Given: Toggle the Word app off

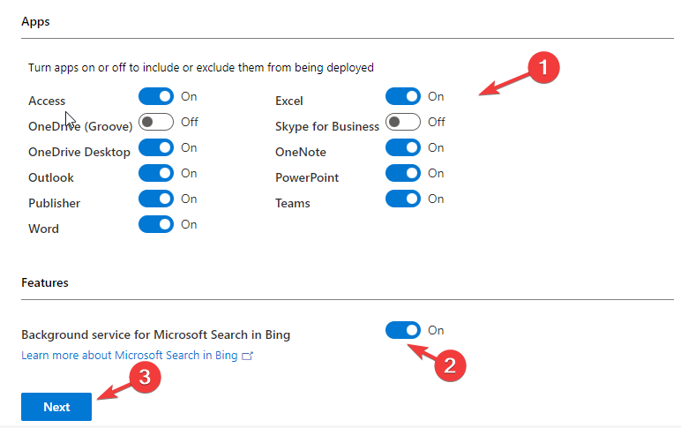Looking at the screenshot, I should [156, 224].
